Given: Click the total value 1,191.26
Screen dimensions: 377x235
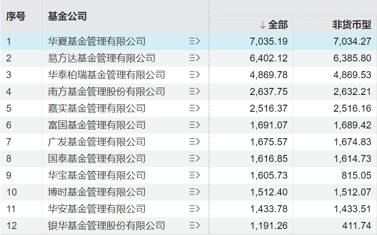Looking at the screenshot, I should coord(269,226).
